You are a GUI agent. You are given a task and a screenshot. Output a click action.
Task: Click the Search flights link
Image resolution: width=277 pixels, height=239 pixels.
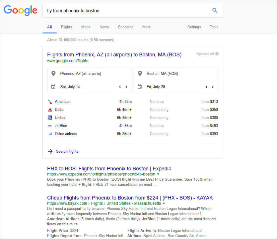click(67, 152)
